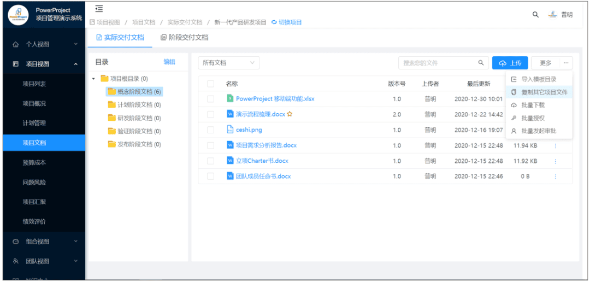
Task: Open the file link 演示流程梳理.docx
Action: (x=261, y=114)
